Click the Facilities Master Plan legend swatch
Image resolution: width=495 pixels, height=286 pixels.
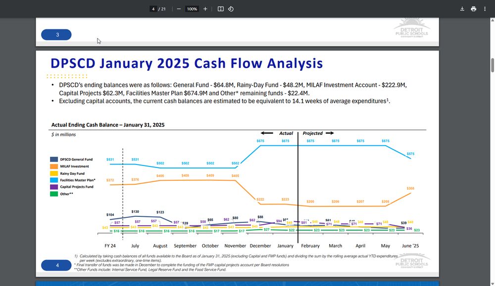tap(54, 180)
